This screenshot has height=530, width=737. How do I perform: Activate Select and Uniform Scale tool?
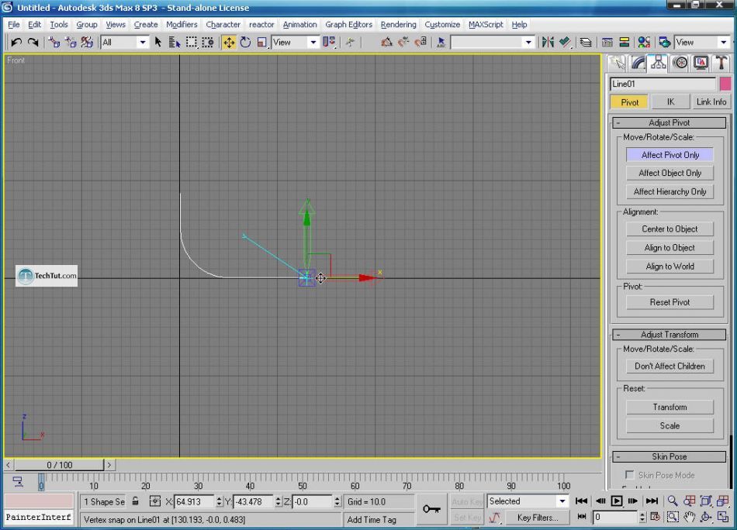pyautogui.click(x=262, y=43)
